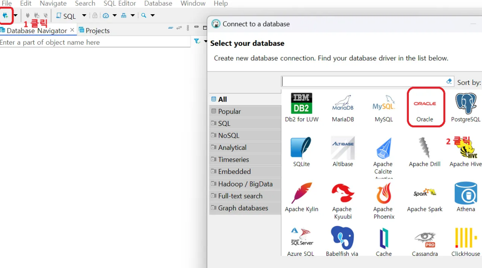Open a new SQL script via SQL button
The width and height of the screenshot is (482, 268).
pyautogui.click(x=66, y=16)
